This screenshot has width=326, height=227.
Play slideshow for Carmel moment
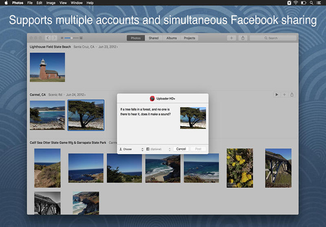pyautogui.click(x=277, y=94)
